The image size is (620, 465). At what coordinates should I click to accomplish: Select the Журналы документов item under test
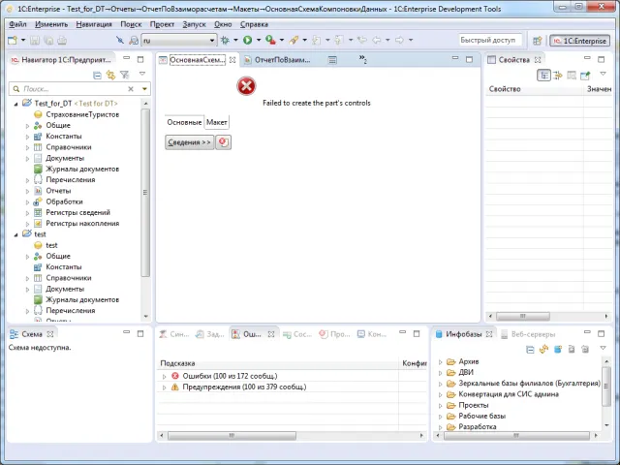(82, 299)
